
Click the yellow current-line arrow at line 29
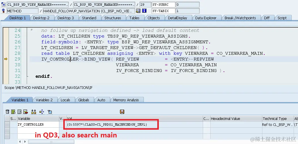[x=6, y=59]
